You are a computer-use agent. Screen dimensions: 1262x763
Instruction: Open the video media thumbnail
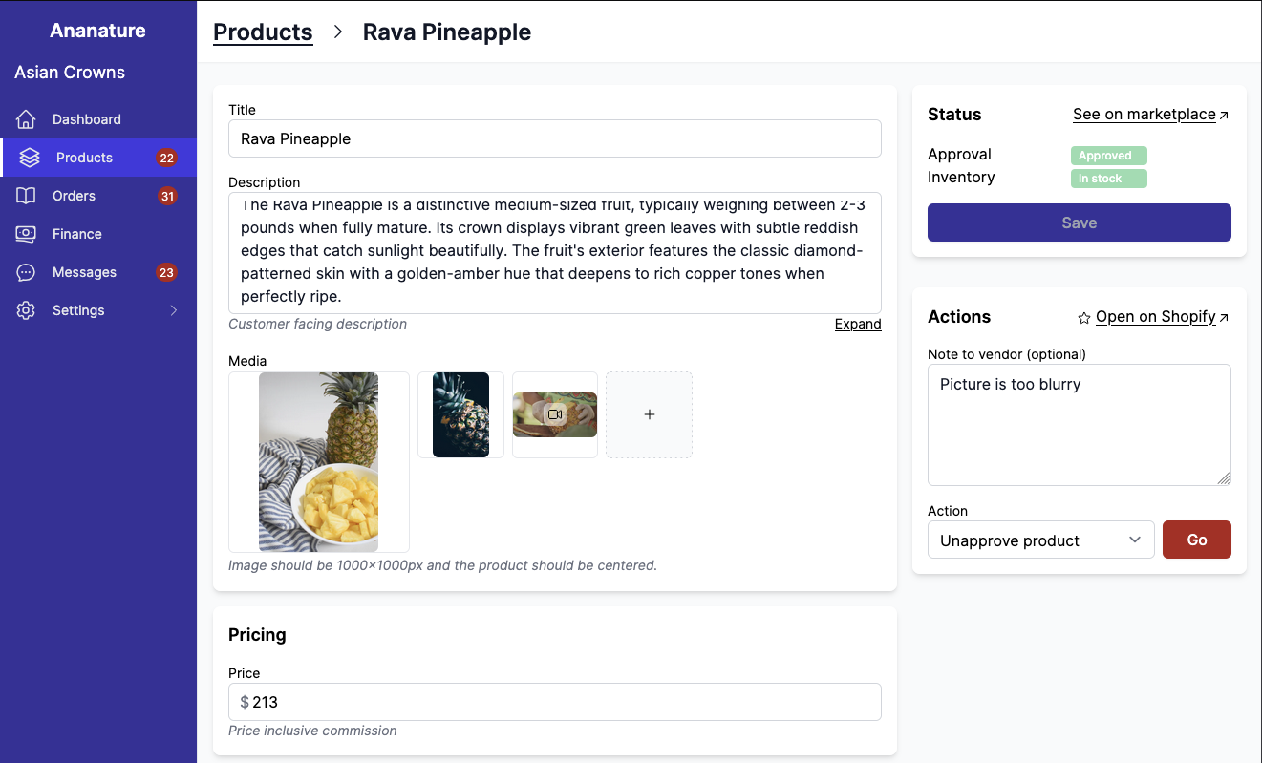pyautogui.click(x=555, y=414)
